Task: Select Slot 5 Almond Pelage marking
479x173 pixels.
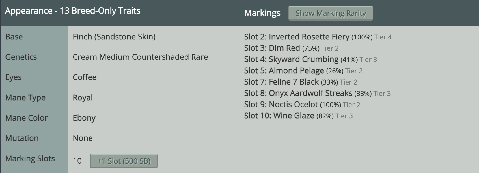Action: tap(303, 71)
